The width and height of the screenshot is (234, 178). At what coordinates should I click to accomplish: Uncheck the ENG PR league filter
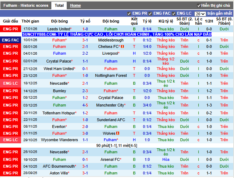click(129, 14)
